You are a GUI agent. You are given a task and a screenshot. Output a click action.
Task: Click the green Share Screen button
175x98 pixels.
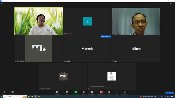click(x=75, y=93)
